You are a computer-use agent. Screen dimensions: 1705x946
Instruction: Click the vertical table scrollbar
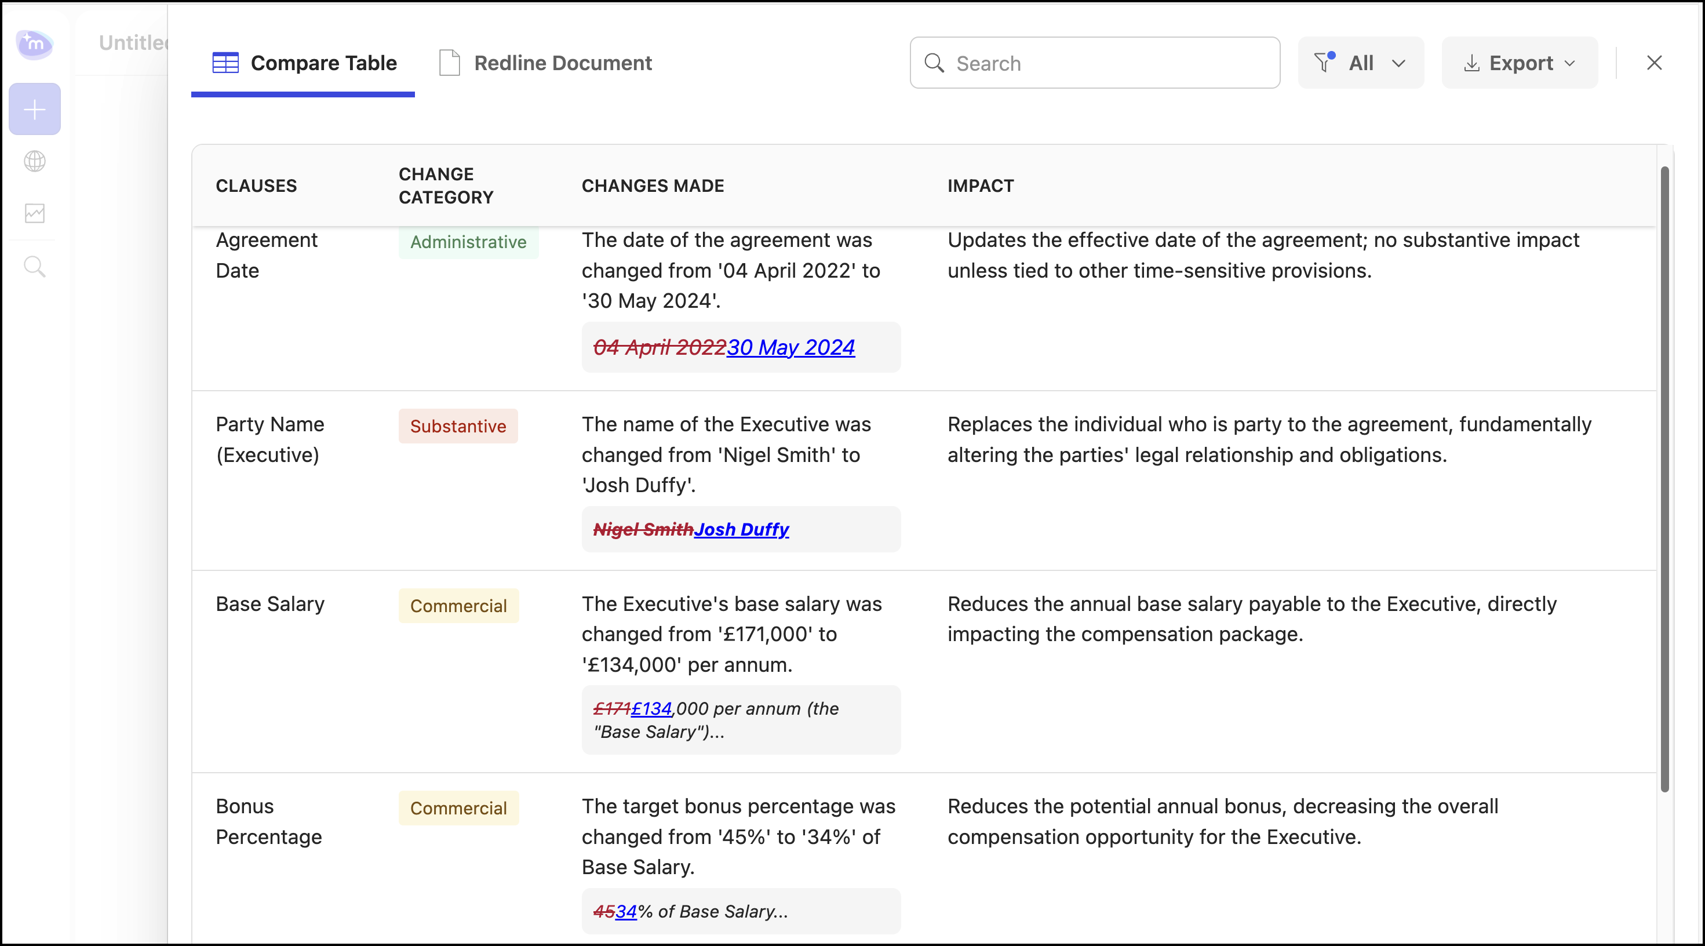[x=1664, y=476]
